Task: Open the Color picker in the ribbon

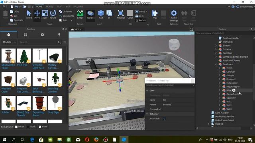Action: [130, 15]
